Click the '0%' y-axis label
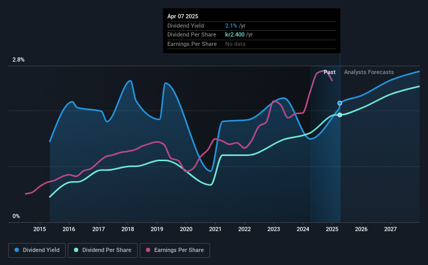 point(16,216)
